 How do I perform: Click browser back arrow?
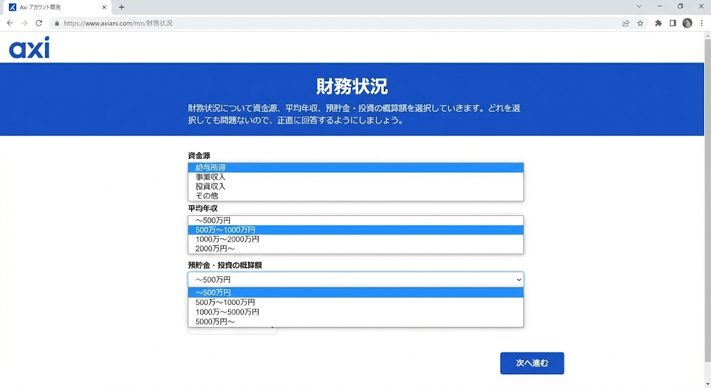pyautogui.click(x=10, y=23)
